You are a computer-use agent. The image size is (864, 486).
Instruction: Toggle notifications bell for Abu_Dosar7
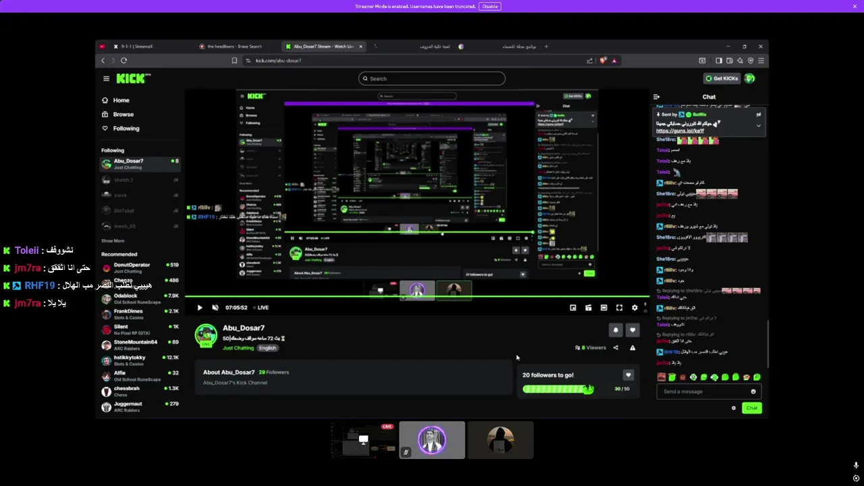pyautogui.click(x=616, y=330)
